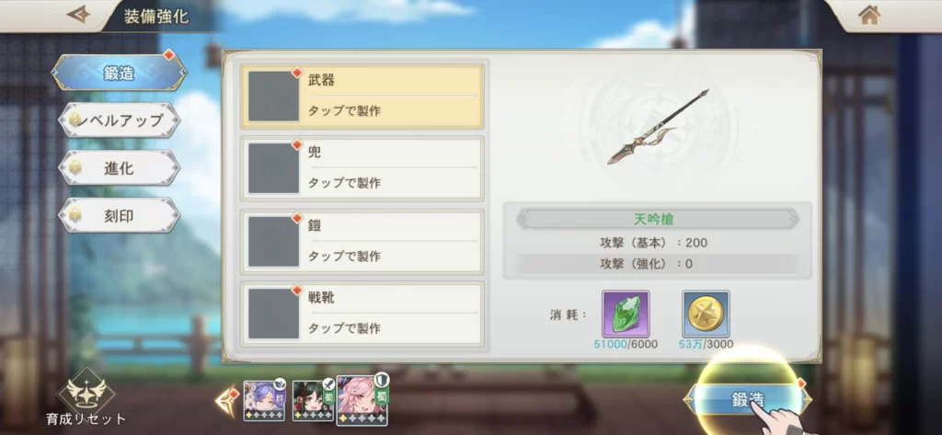
Task: Tap the 天吟槍 weapon name banner
Action: [x=658, y=219]
